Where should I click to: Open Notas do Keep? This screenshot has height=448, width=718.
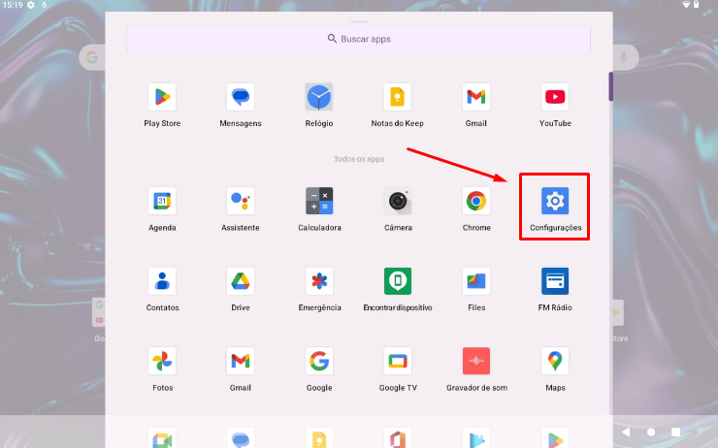[398, 97]
